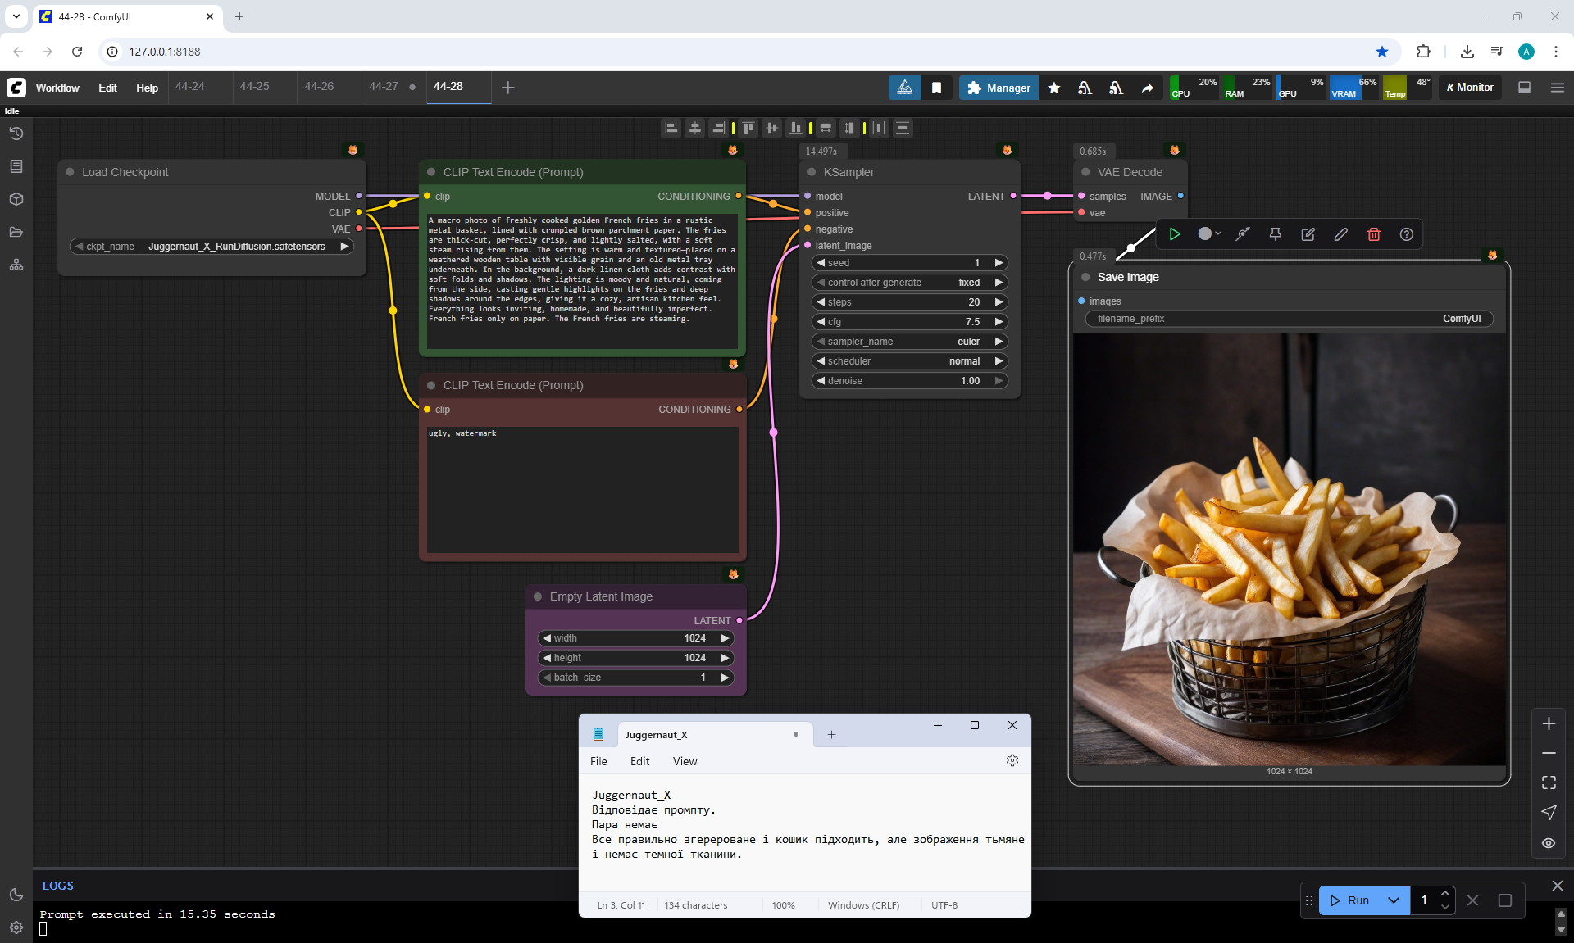Image resolution: width=1574 pixels, height=943 pixels.
Task: Open the model library cube icon
Action: 16,199
